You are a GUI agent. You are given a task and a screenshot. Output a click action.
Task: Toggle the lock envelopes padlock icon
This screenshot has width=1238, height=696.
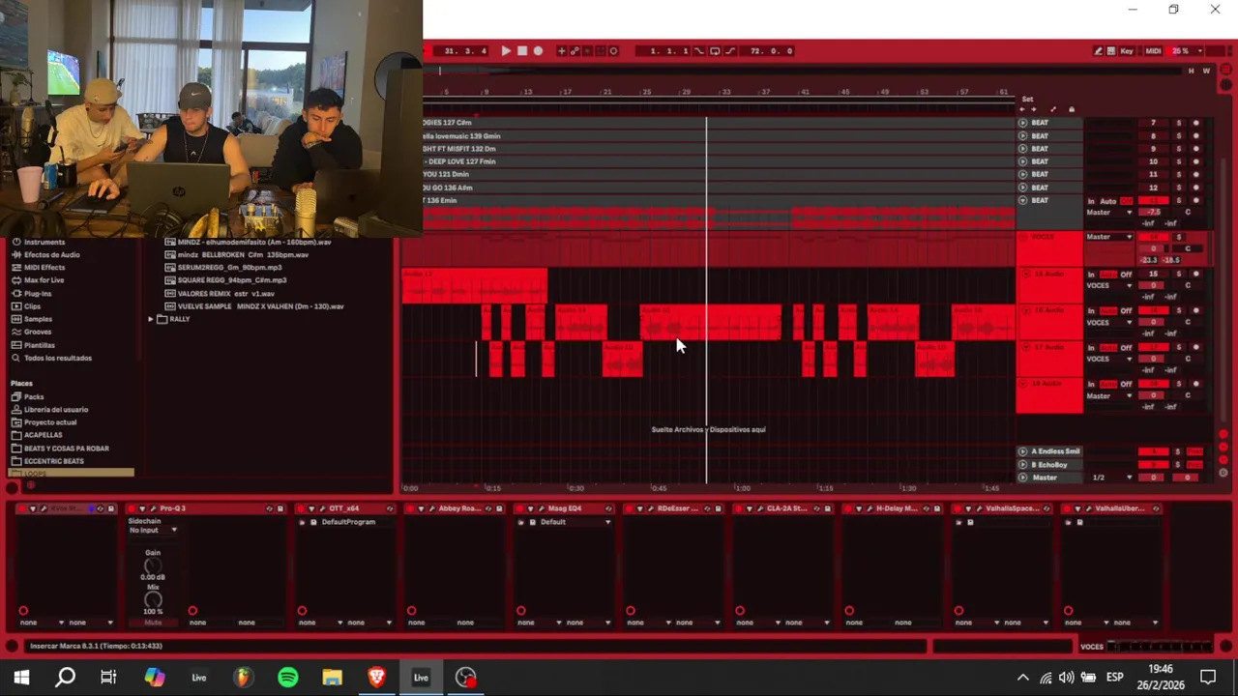pyautogui.click(x=1072, y=109)
